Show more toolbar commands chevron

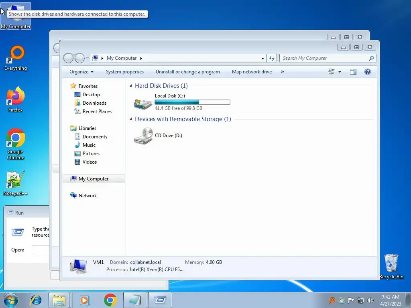(282, 72)
